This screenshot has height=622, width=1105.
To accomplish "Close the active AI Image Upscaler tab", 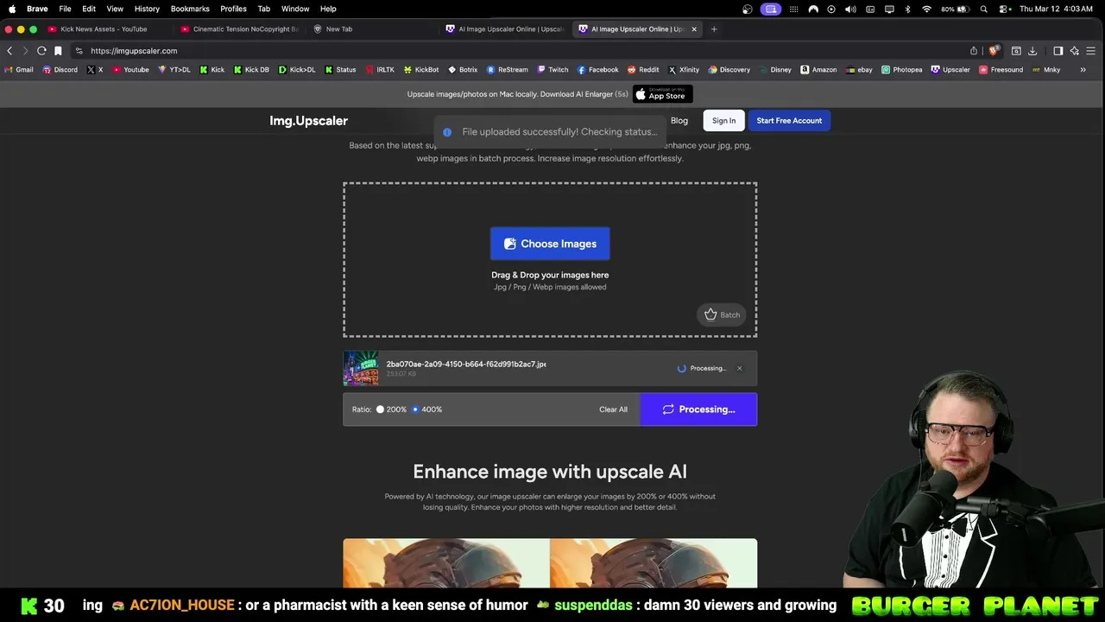I will point(694,29).
